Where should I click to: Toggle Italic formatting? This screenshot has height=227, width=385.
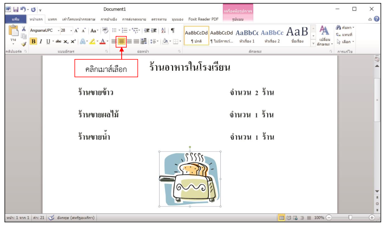41,41
